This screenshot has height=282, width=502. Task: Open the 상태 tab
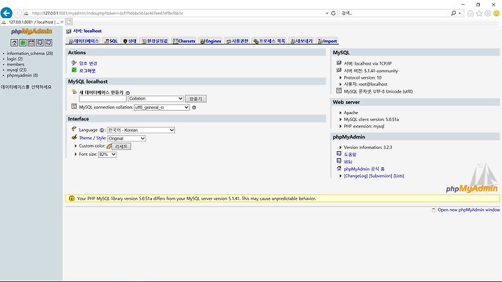[130, 41]
